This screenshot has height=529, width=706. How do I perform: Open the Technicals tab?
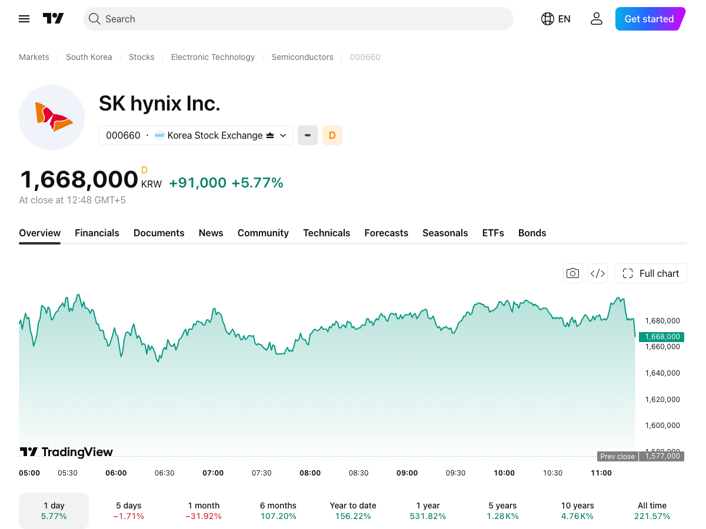click(327, 233)
